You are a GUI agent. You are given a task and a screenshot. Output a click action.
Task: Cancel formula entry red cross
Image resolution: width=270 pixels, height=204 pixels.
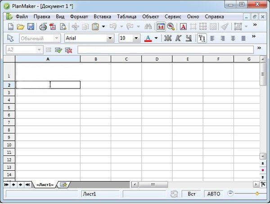click(x=68, y=50)
